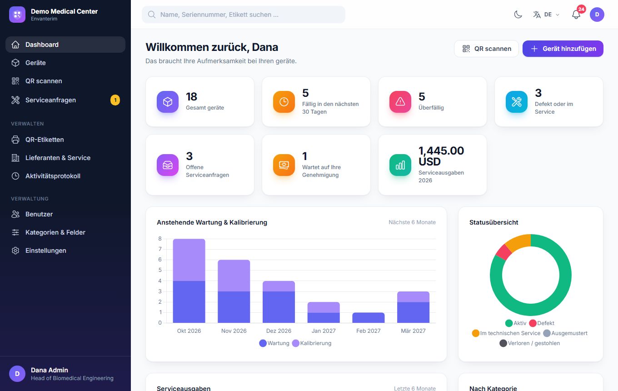Toggle dark mode with the moon icon

click(x=518, y=15)
